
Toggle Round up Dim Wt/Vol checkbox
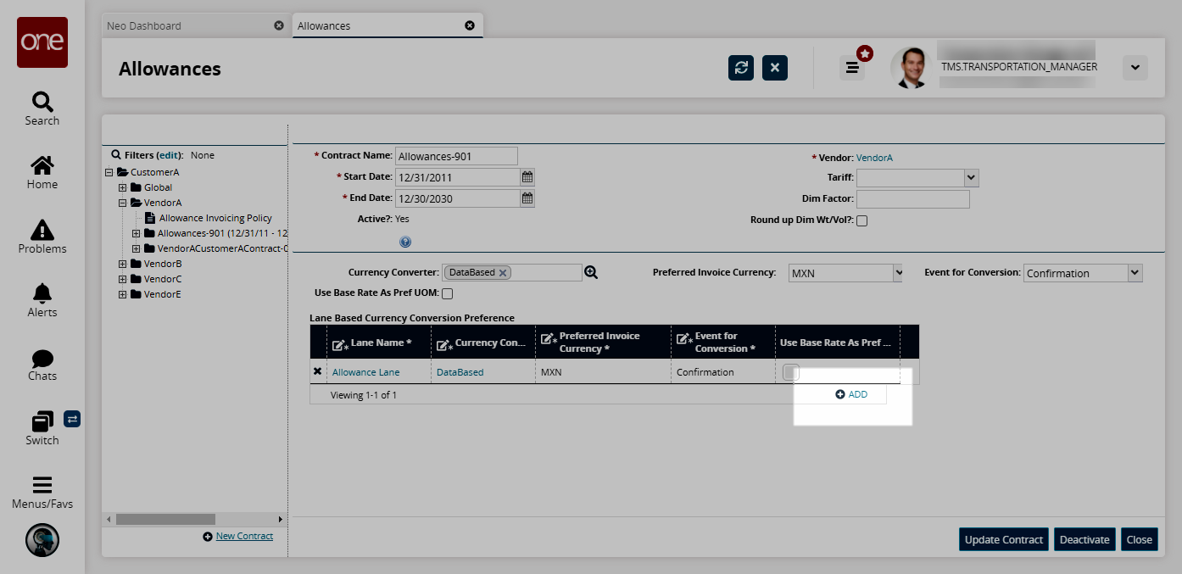(x=862, y=220)
